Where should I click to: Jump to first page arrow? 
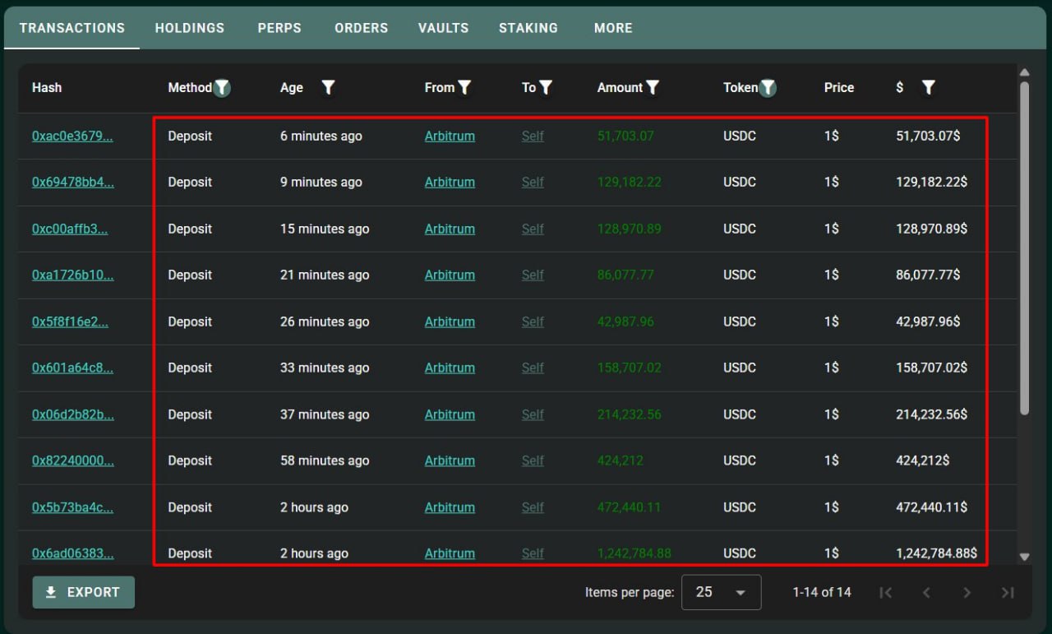tap(885, 593)
